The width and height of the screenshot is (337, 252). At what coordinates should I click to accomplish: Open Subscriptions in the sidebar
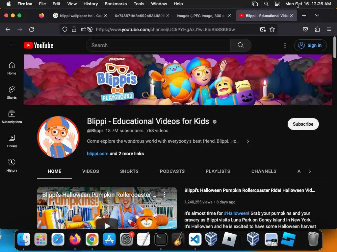point(12,117)
